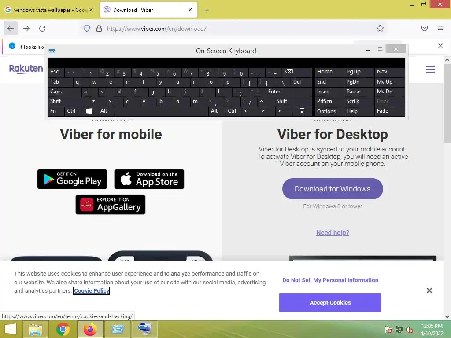Image resolution: width=451 pixels, height=338 pixels.
Task: Toggle Caps lock key
Action: 64,92
